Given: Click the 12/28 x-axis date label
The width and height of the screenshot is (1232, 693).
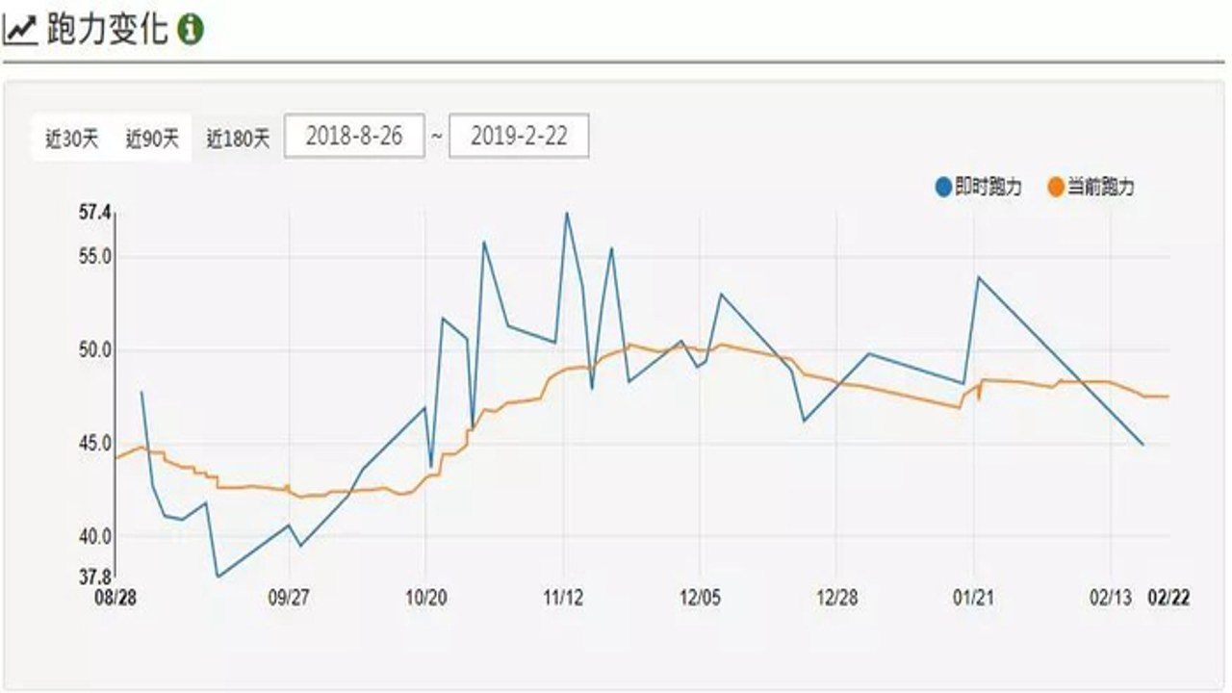Looking at the screenshot, I should [x=837, y=598].
